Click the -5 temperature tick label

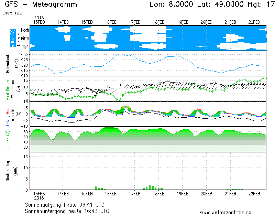[25, 120]
